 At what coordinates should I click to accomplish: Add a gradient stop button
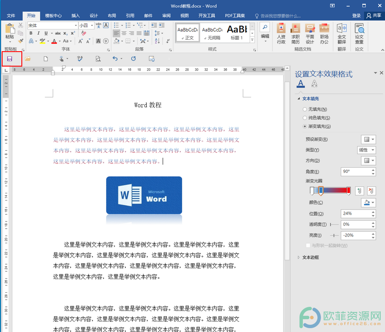[x=359, y=191]
